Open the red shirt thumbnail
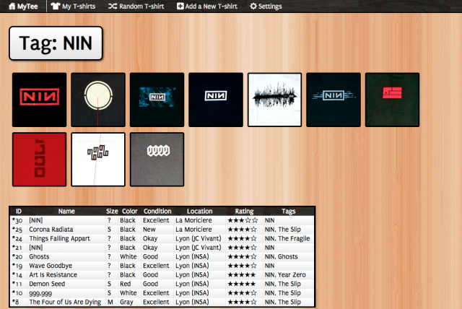This screenshot has height=309, width=462. point(40,160)
